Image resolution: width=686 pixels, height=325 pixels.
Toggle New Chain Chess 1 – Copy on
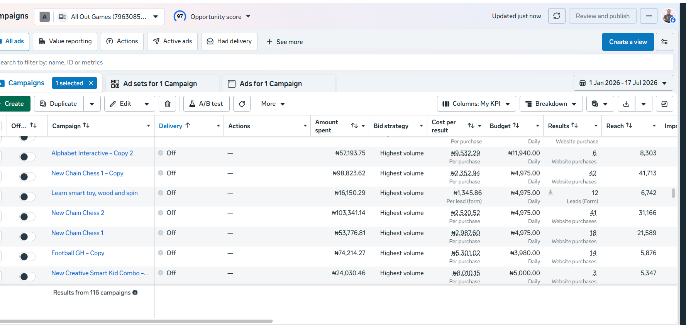(27, 177)
